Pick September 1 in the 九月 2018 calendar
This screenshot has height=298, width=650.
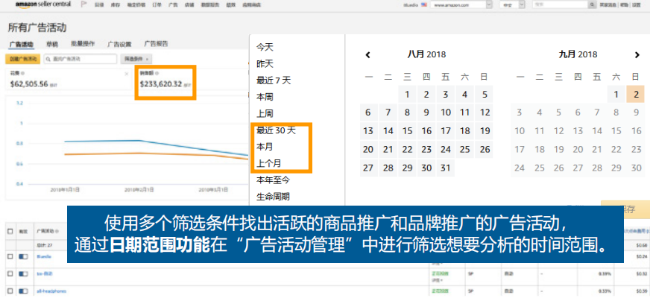click(616, 95)
